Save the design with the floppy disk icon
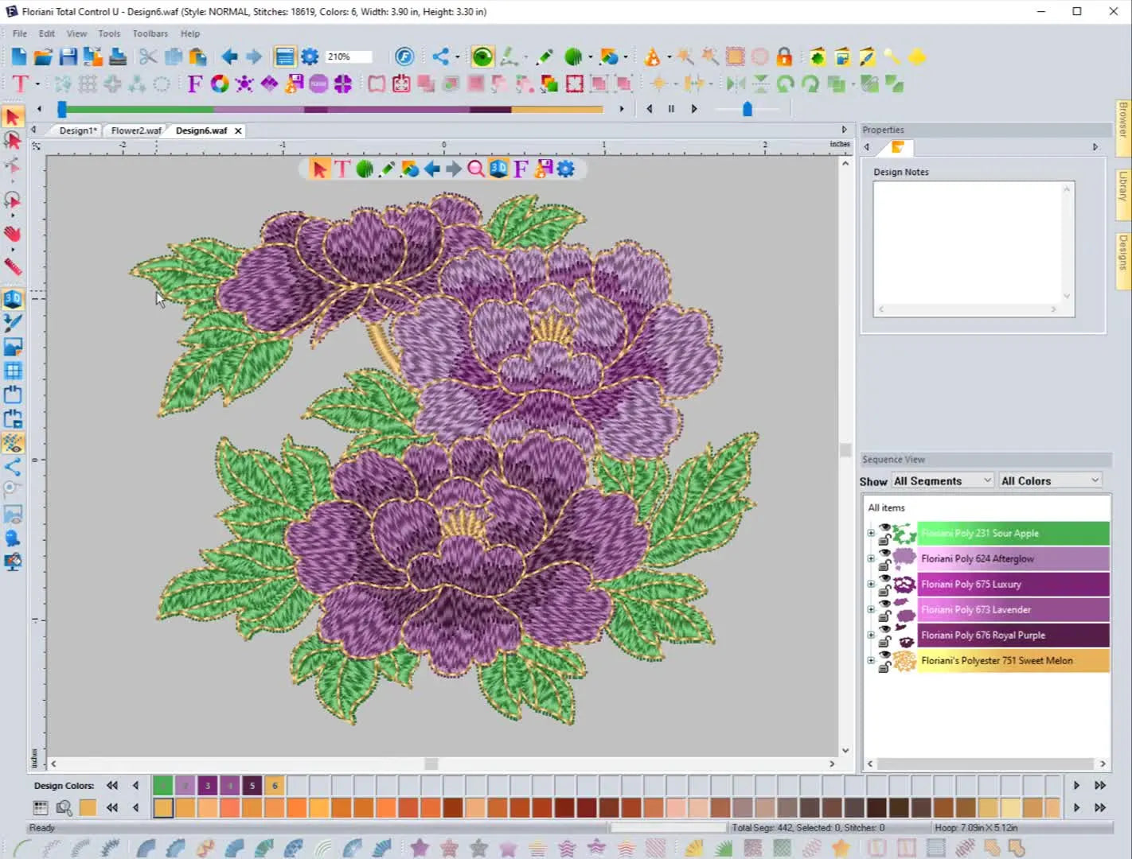 68,56
